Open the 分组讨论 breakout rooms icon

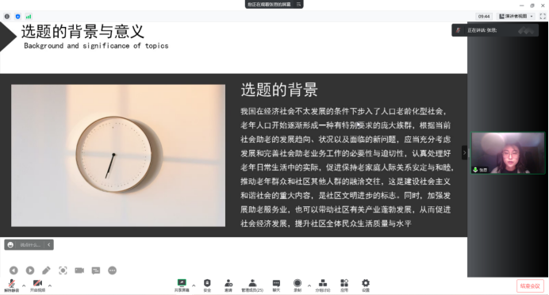point(323,285)
